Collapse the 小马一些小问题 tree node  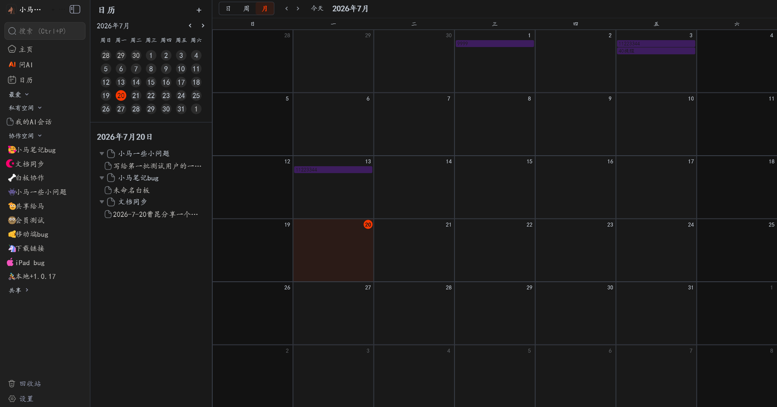point(102,154)
